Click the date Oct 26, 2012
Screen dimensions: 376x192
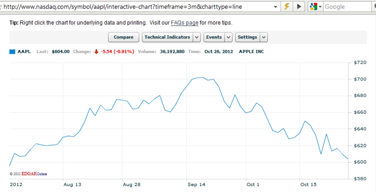[x=219, y=52]
